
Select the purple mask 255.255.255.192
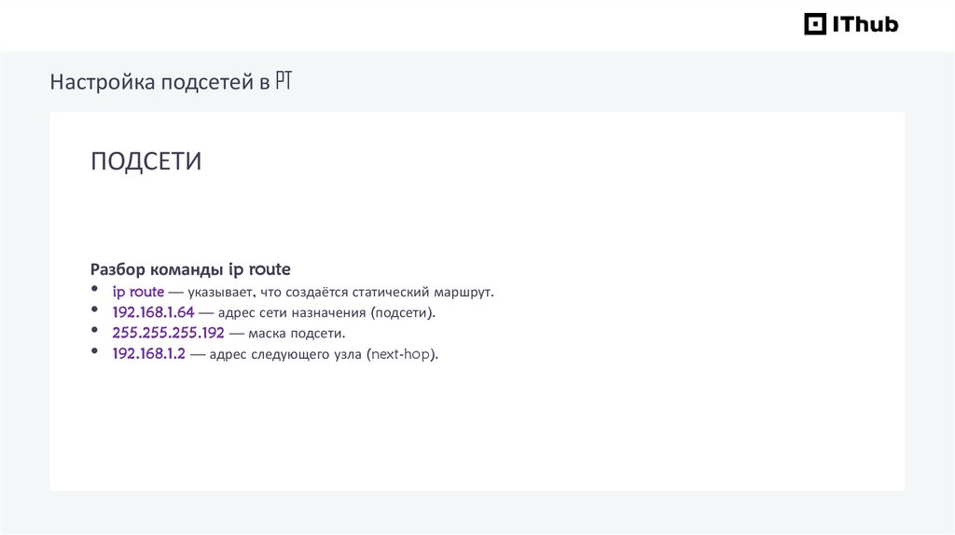tap(168, 333)
